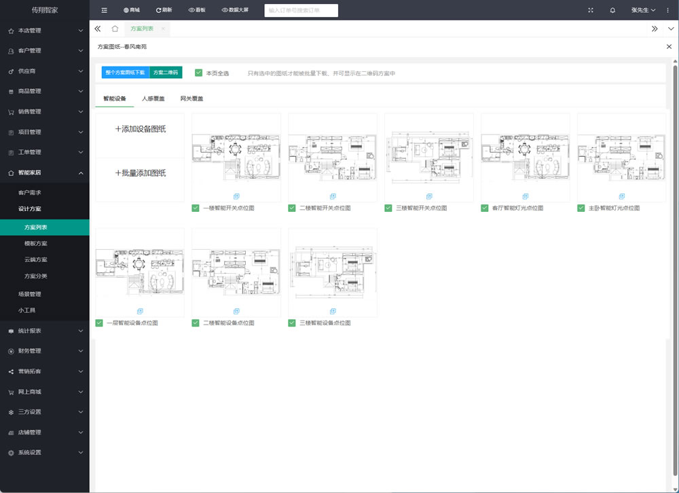Click copy icon under 主卧智能灯光点位图

622,196
